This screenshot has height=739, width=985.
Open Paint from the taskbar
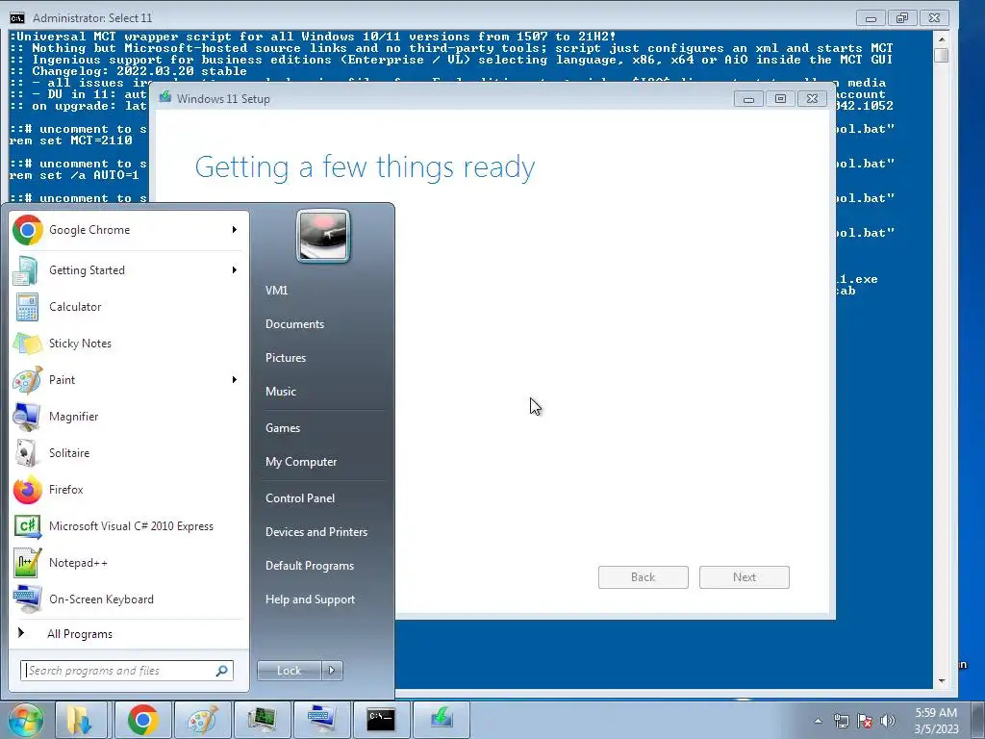202,720
